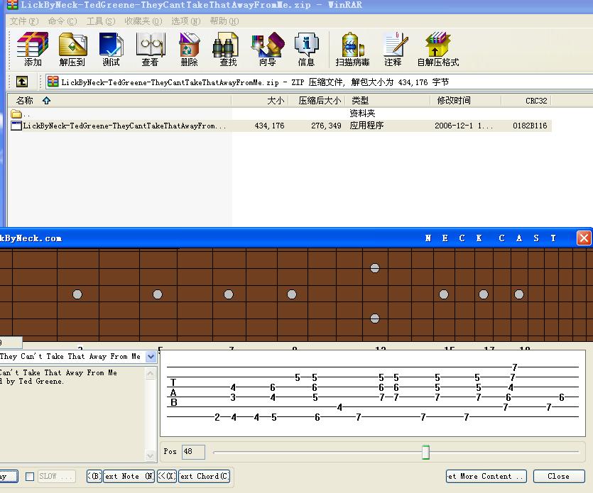Click the description scrollbar up arrow
This screenshot has width=593, height=493.
150,374
